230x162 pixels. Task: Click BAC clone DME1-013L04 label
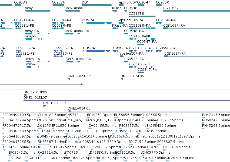coord(55,103)
